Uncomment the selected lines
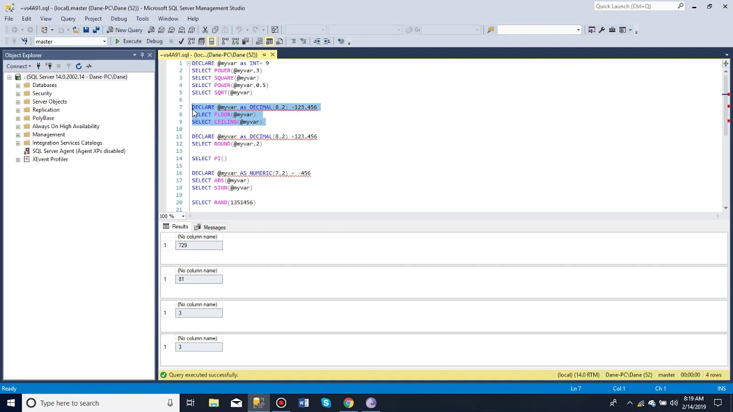Image resolution: width=733 pixels, height=412 pixels. click(304, 41)
